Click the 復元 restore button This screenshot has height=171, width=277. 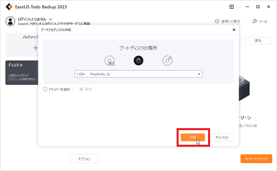tap(258, 41)
